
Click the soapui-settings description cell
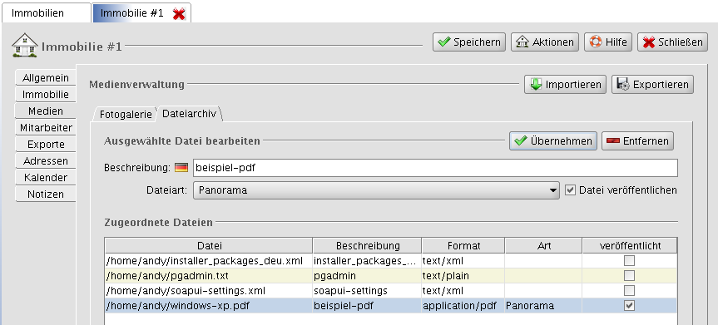pos(367,291)
